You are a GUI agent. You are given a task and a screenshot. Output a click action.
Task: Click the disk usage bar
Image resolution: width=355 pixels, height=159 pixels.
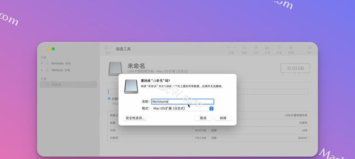tap(208, 92)
